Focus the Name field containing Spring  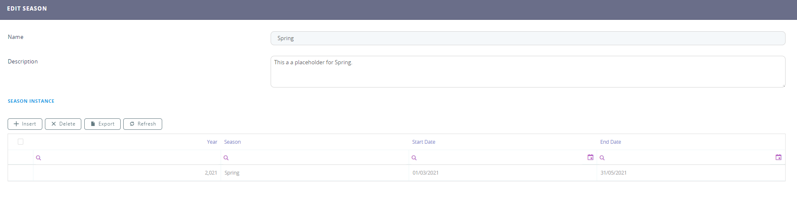(x=528, y=38)
